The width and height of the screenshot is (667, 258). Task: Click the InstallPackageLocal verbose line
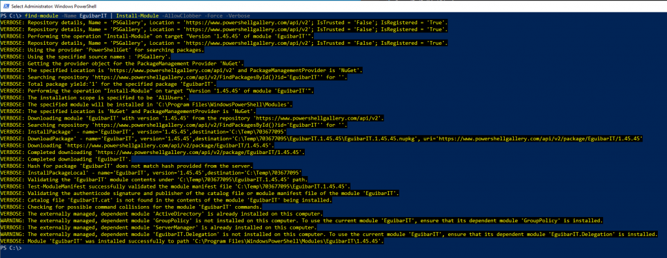(150, 173)
